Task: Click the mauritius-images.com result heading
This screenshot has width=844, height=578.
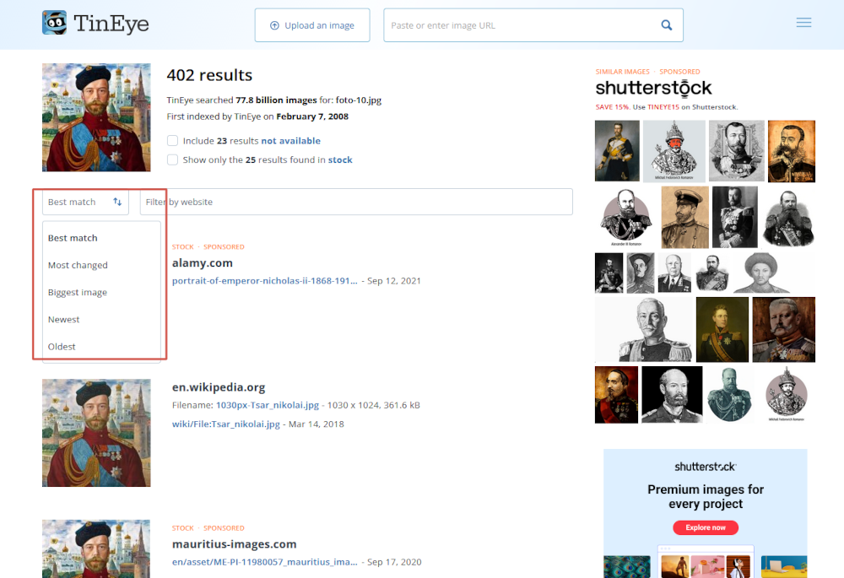Action: tap(234, 544)
